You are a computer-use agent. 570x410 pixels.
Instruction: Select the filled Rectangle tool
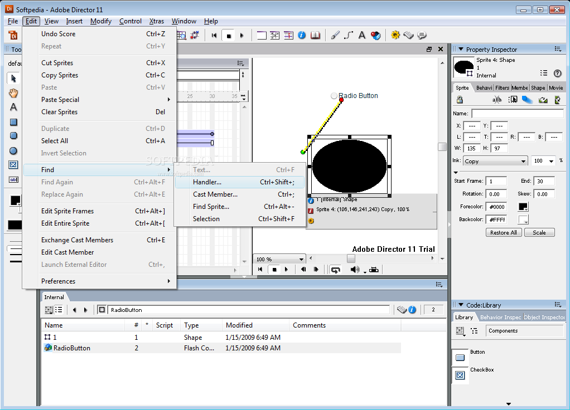click(13, 122)
